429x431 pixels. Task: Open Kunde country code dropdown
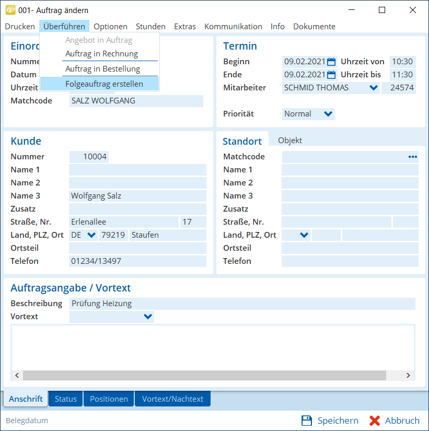pyautogui.click(x=91, y=235)
